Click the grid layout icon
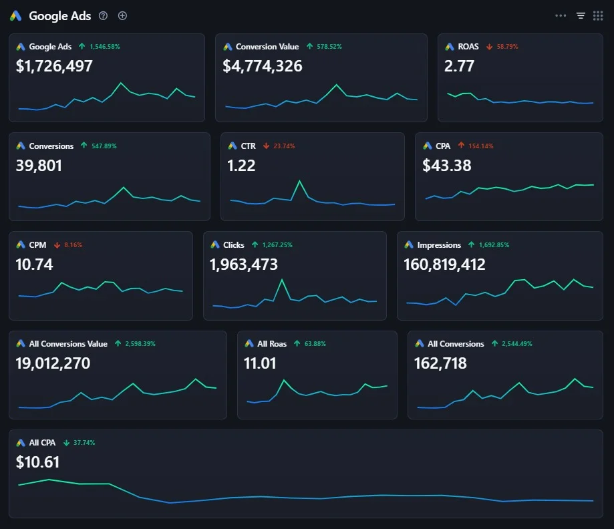Screen dimensions: 614x529 (x=598, y=15)
